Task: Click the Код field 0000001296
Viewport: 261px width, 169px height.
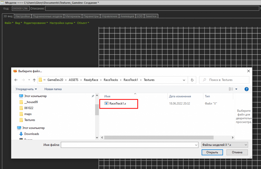Action: click(x=21, y=8)
